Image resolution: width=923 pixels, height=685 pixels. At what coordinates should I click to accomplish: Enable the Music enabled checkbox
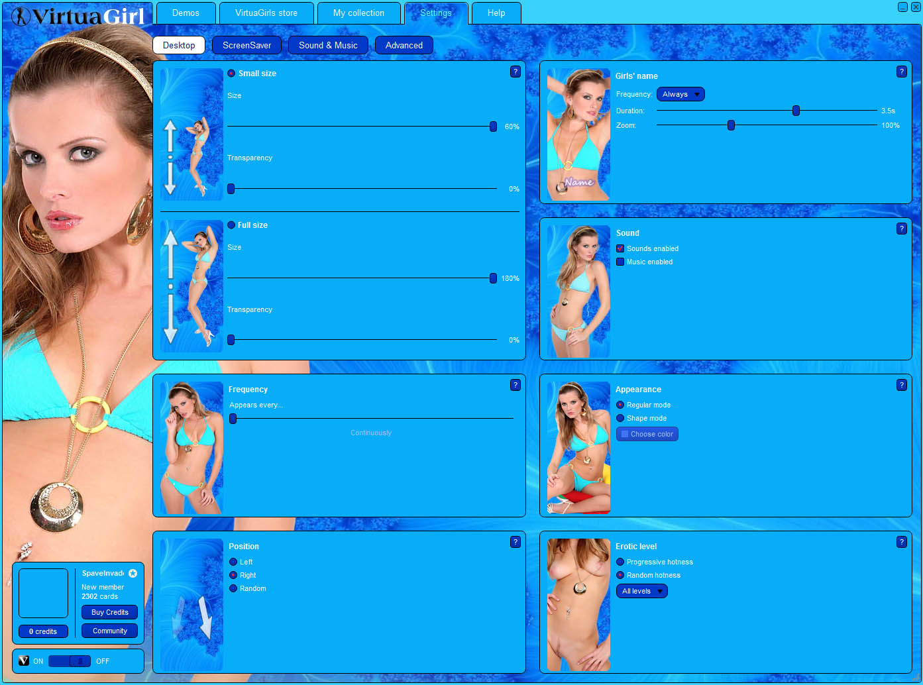pyautogui.click(x=620, y=262)
